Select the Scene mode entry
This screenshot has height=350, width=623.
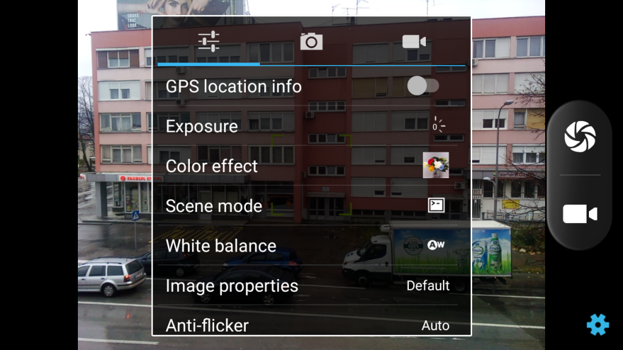(307, 205)
